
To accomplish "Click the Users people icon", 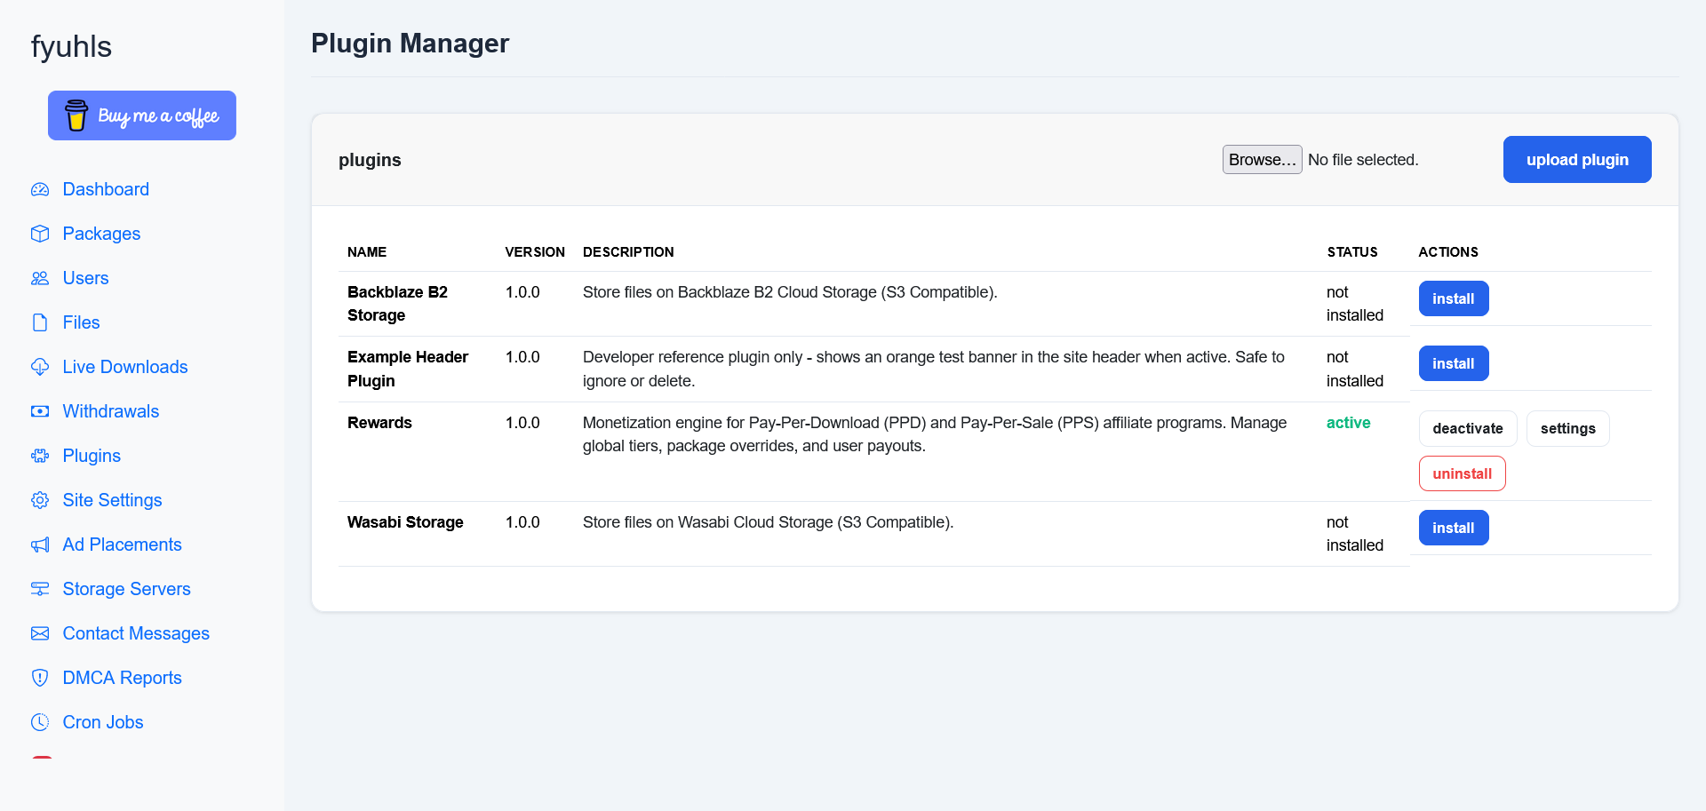I will pyautogui.click(x=40, y=278).
